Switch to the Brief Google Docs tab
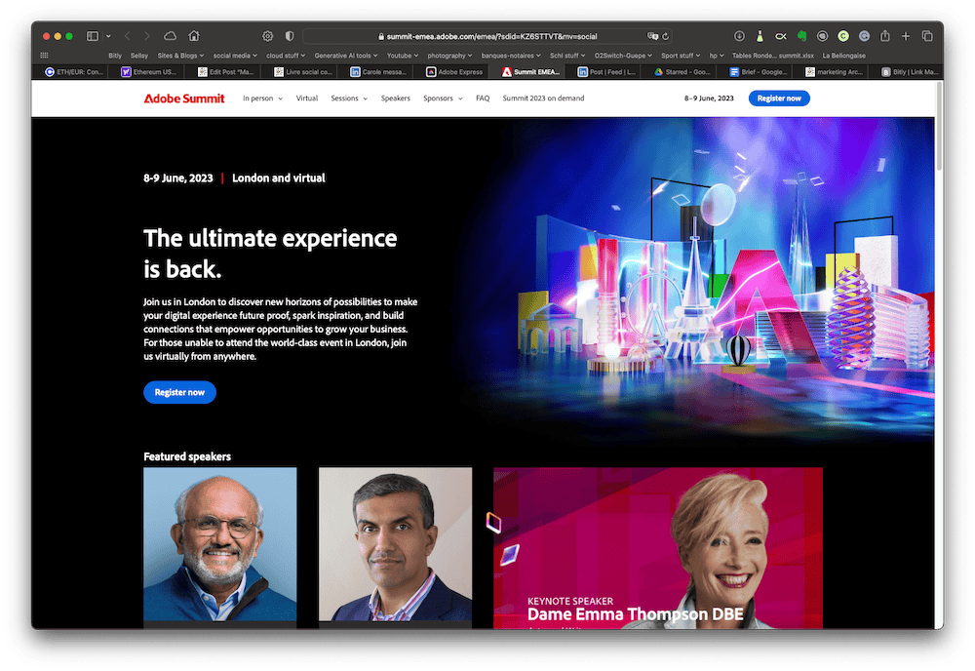Viewport: 975px width, 671px height. pos(759,72)
